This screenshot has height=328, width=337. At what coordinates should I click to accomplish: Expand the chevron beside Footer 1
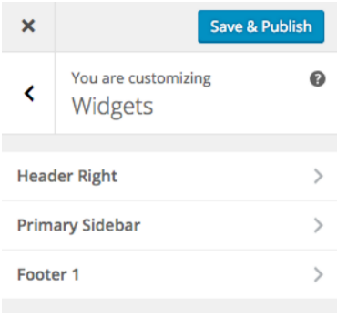(318, 275)
